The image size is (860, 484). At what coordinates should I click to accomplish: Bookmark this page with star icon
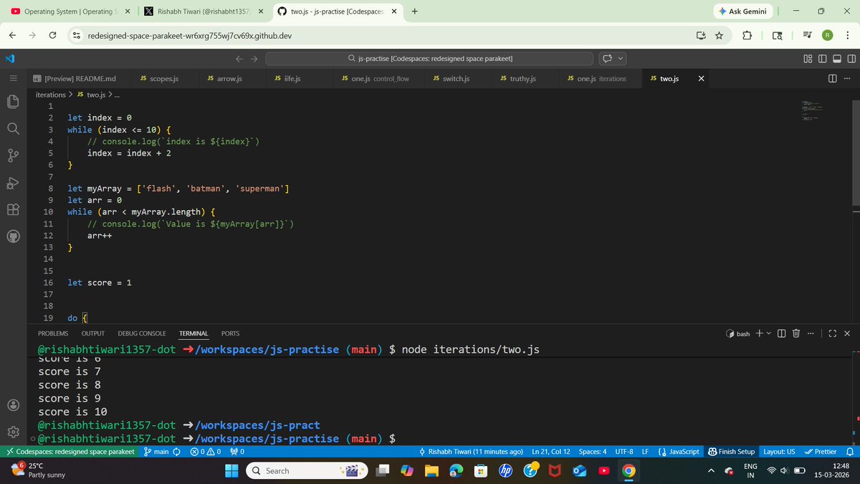click(x=719, y=36)
